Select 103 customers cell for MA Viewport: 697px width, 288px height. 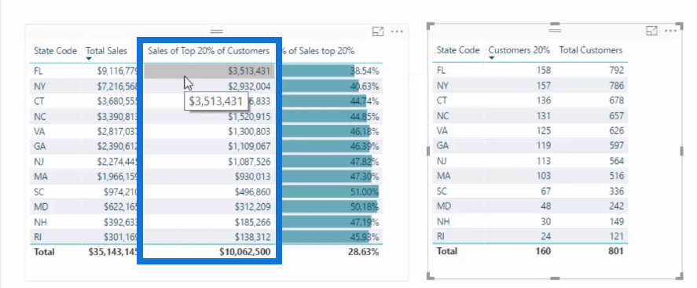click(543, 176)
